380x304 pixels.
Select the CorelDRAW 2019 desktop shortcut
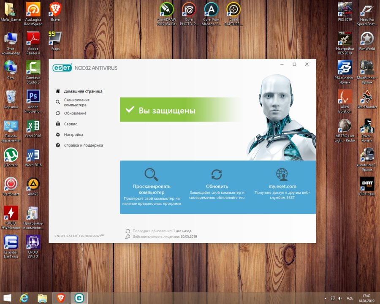[x=167, y=14]
